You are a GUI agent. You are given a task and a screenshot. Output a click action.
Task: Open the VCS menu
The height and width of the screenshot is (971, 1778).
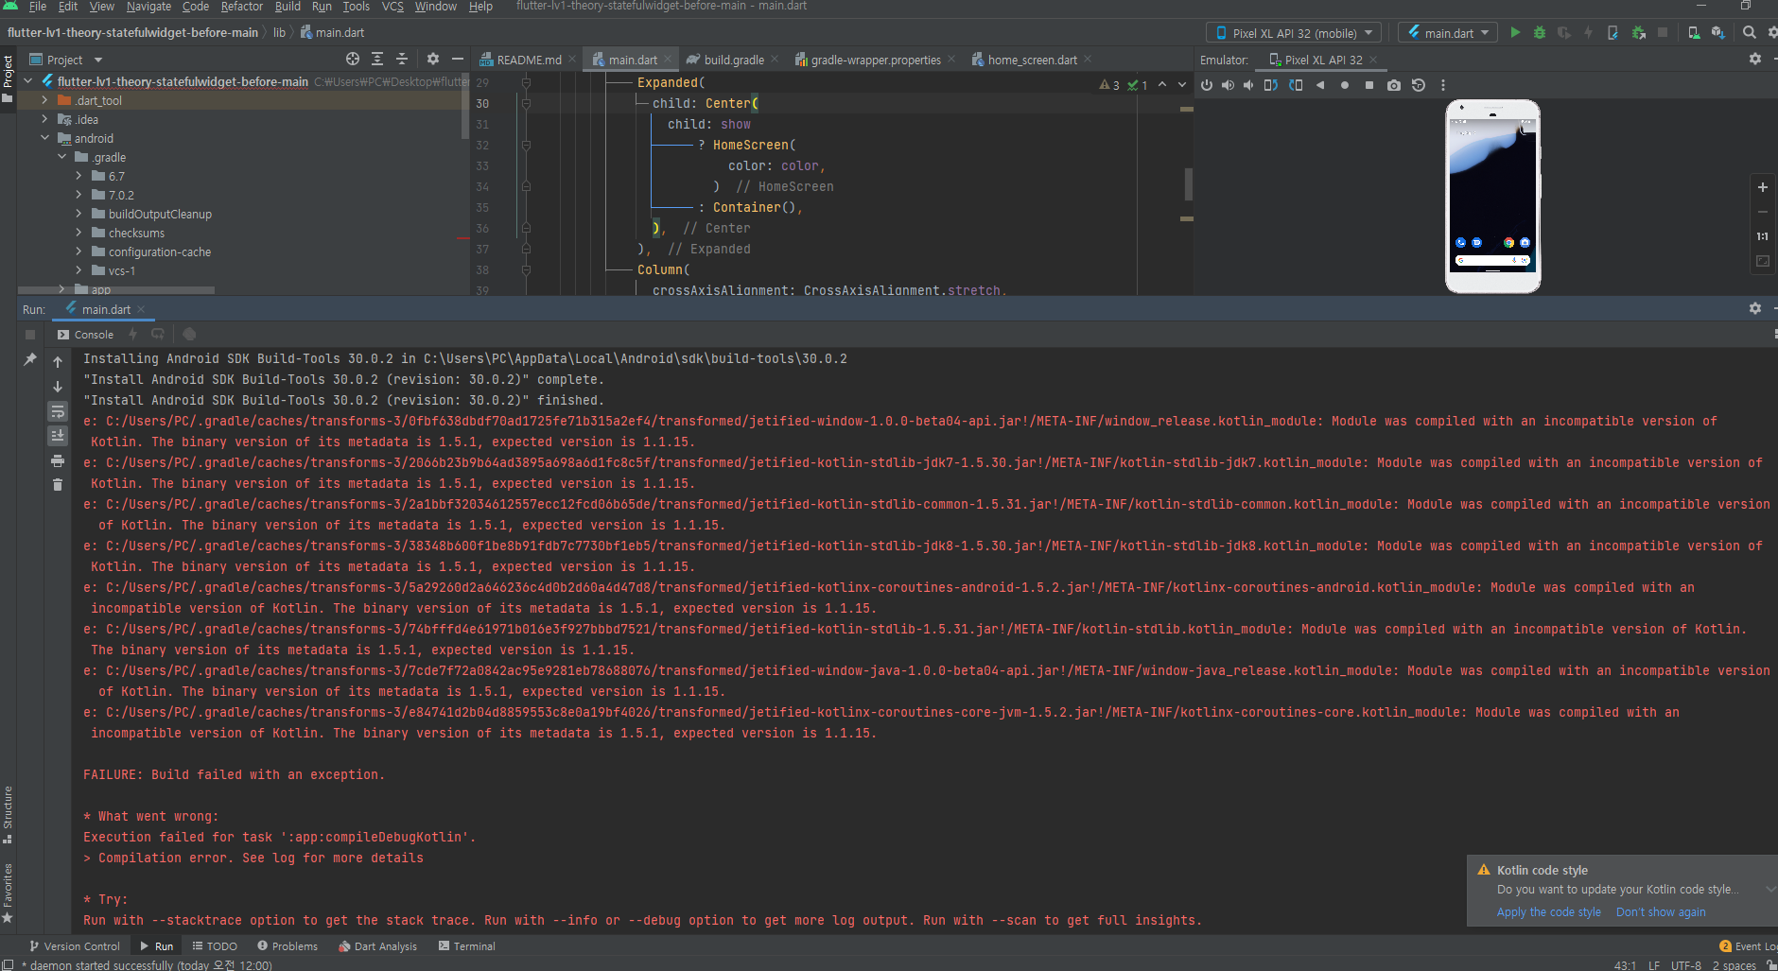coord(392,7)
